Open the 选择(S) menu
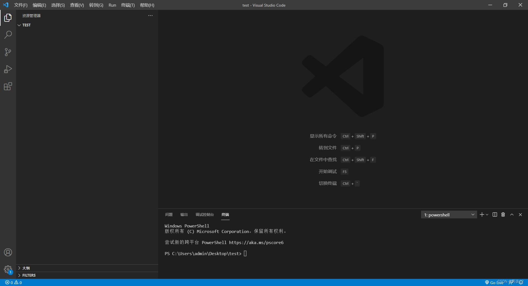Screen dimensions: 528x286 click(58, 5)
